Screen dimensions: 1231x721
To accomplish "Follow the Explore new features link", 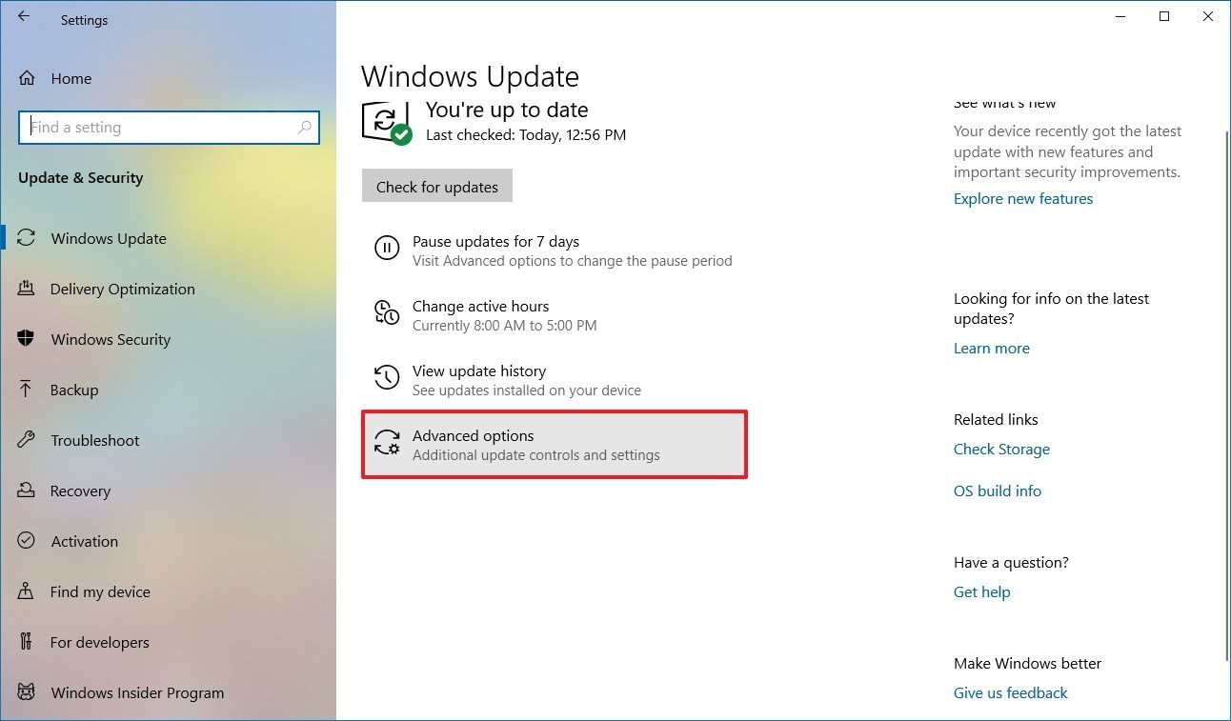I will pyautogui.click(x=1022, y=198).
